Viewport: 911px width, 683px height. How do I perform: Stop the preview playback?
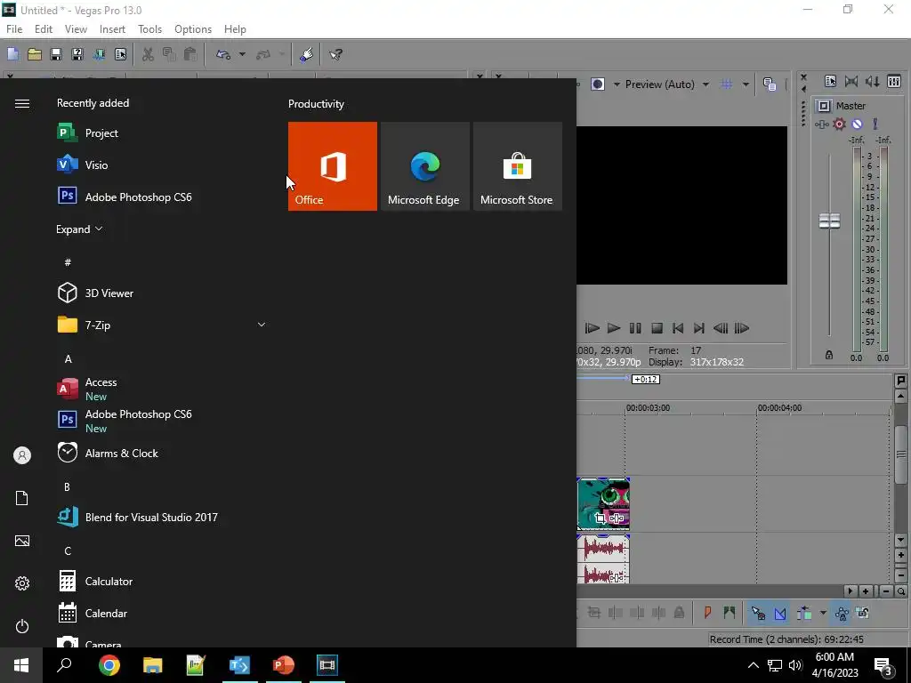click(x=657, y=328)
